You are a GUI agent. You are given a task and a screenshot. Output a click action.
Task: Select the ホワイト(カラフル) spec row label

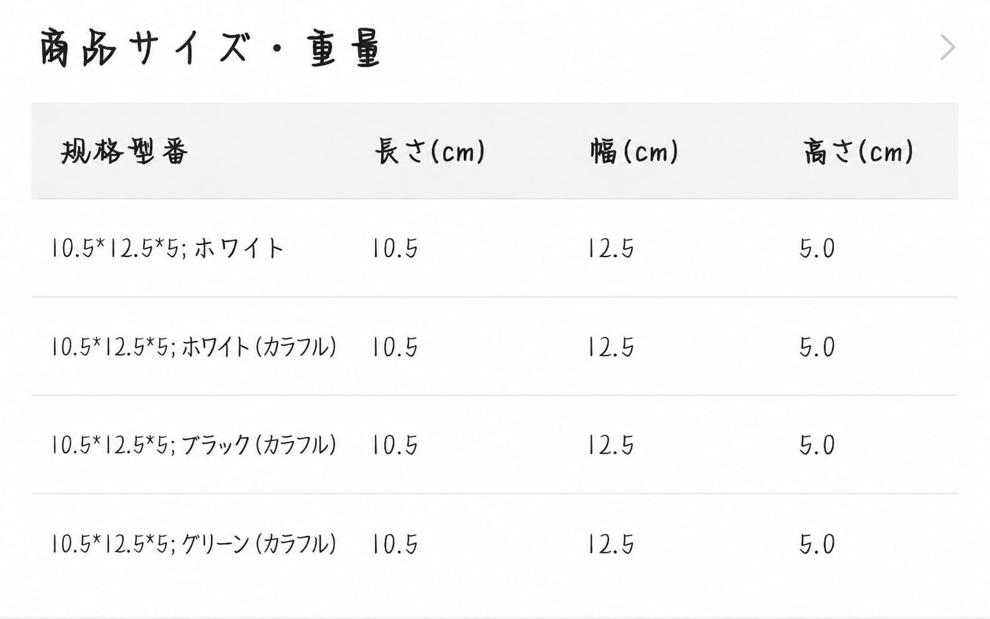tap(194, 347)
